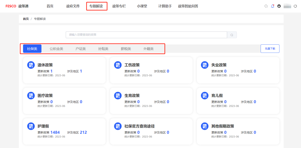Click the FESCO 政策通 logo

click(17, 6)
